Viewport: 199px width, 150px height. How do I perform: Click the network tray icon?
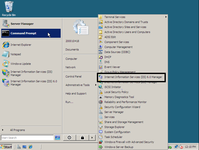176,147
